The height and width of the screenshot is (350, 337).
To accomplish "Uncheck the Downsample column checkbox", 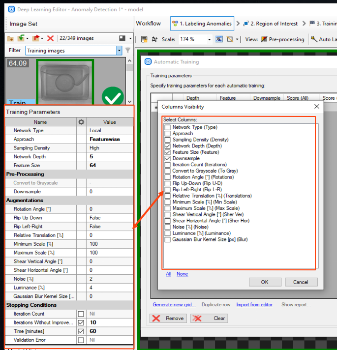I will tap(167, 158).
